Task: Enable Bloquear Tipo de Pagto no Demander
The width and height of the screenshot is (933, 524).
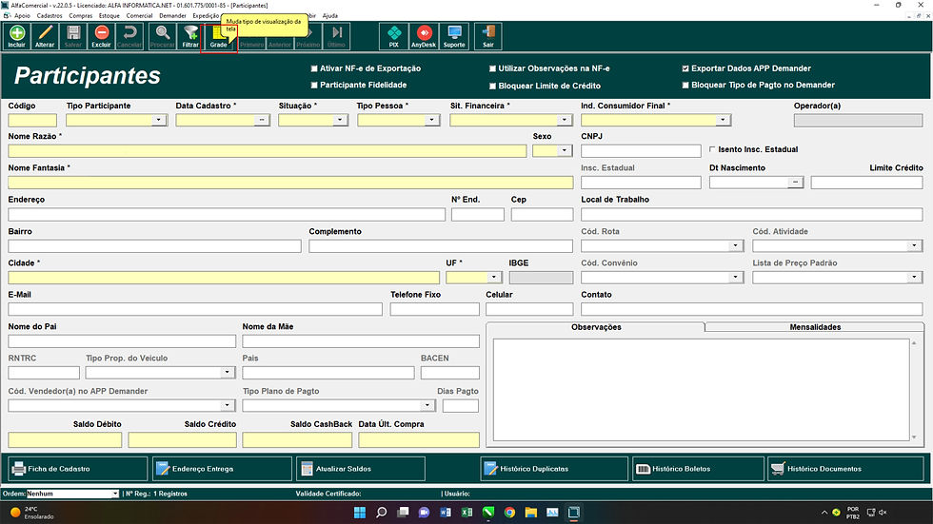Action: (685, 85)
